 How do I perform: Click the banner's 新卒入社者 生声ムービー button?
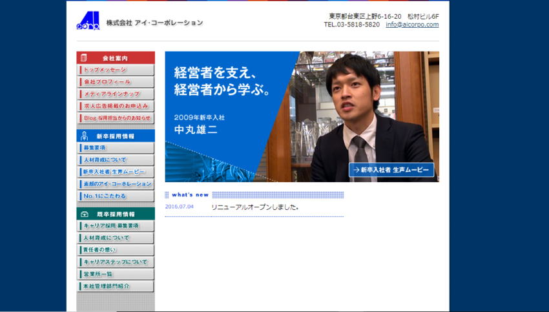click(391, 170)
